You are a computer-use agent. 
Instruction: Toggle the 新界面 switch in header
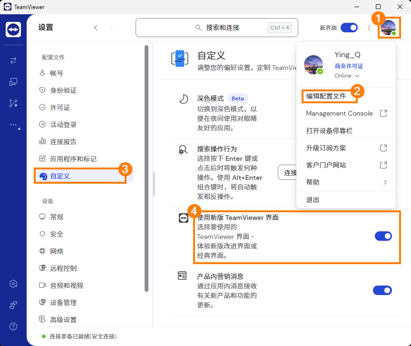coord(349,28)
